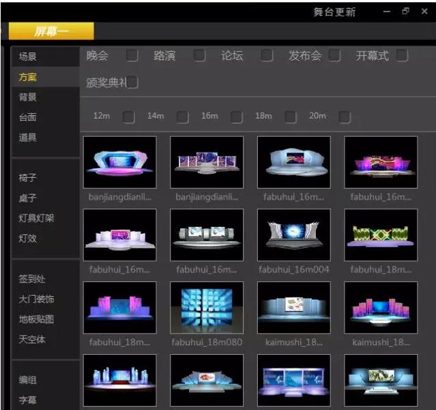Viewport: 436px width, 410px height.
Task: Click the fabuhui_18m080 file name label
Action: [x=207, y=342]
